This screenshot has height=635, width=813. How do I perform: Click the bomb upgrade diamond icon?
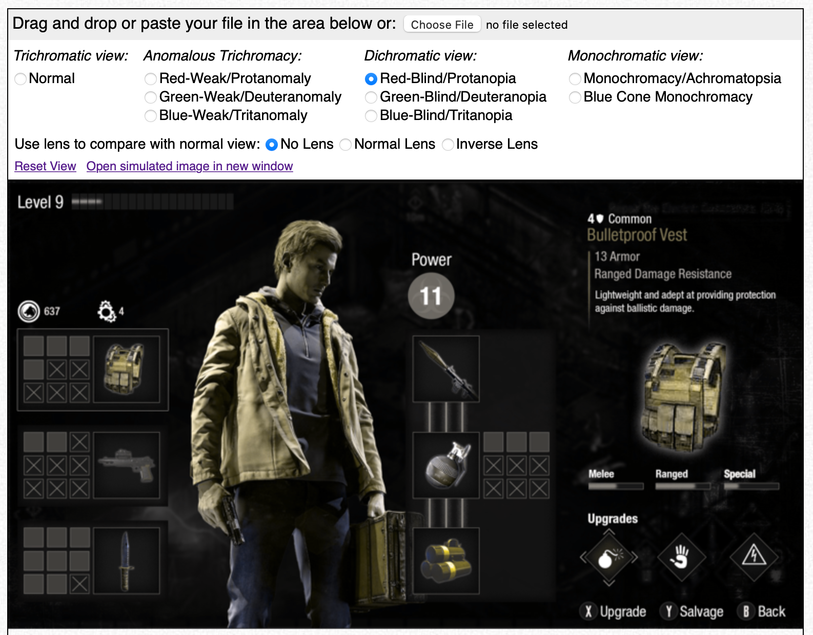coord(609,557)
